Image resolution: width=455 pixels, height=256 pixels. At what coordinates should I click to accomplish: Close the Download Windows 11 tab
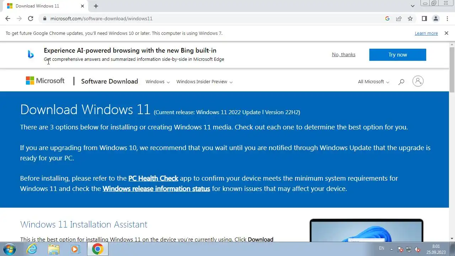(x=82, y=6)
